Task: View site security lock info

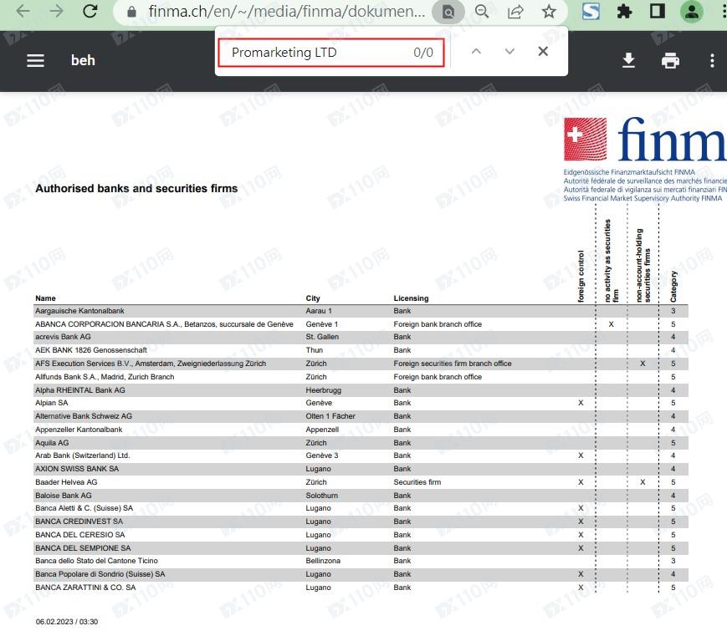Action: [x=131, y=12]
